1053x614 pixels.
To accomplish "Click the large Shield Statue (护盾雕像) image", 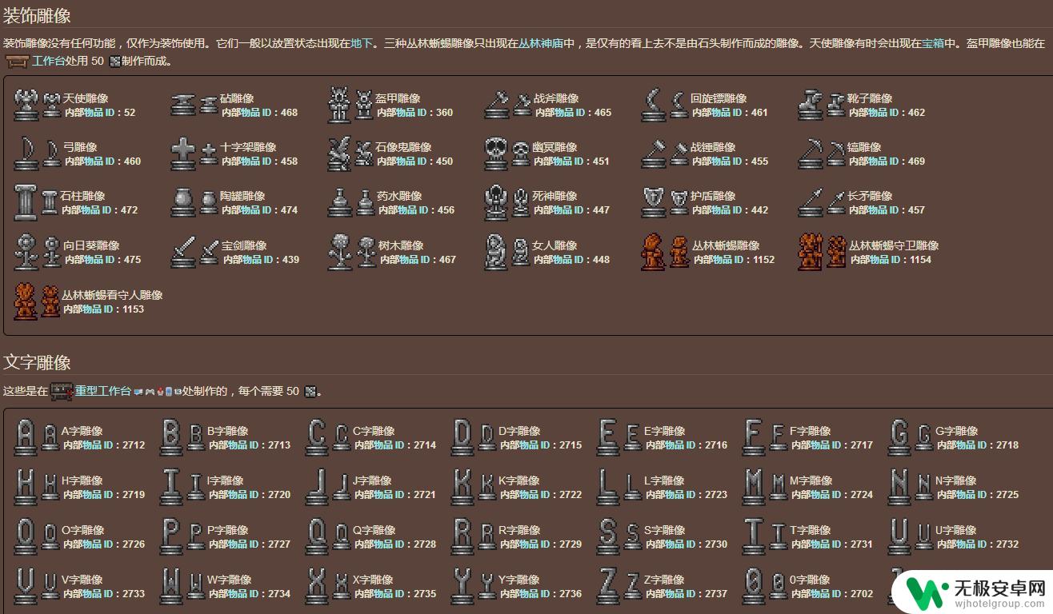I will pos(654,202).
